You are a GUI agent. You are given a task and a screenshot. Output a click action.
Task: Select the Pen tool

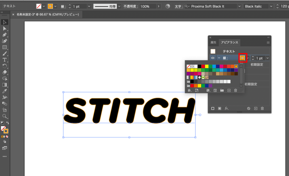tap(5, 35)
